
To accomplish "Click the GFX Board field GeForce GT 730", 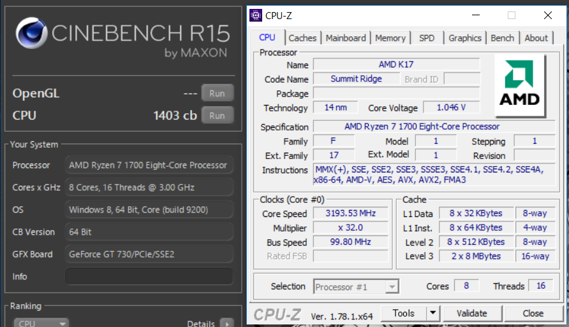I will (x=149, y=254).
